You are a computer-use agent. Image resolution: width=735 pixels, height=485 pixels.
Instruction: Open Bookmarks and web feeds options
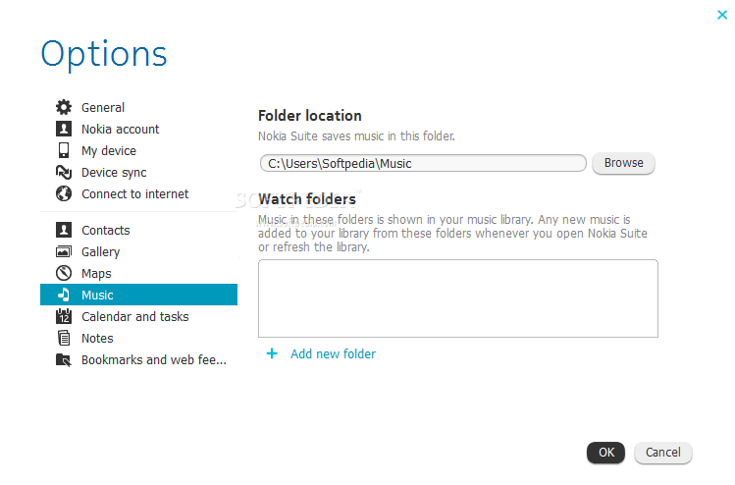click(x=154, y=359)
